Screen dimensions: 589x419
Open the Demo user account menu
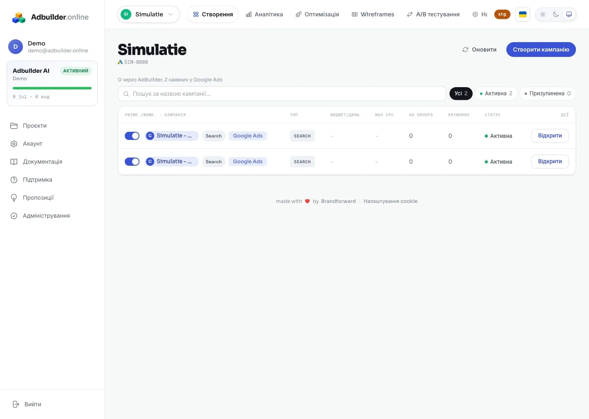tap(48, 47)
